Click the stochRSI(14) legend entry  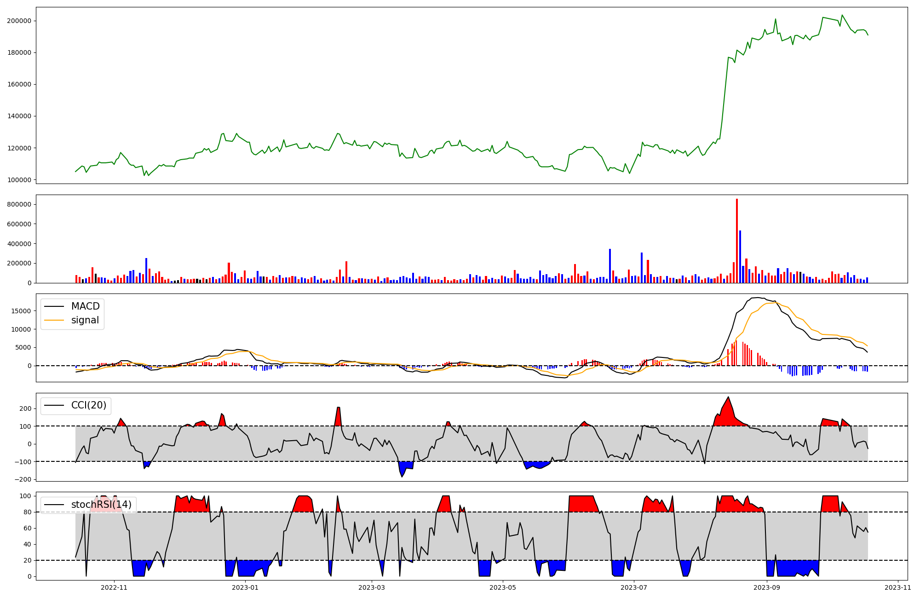pyautogui.click(x=101, y=505)
